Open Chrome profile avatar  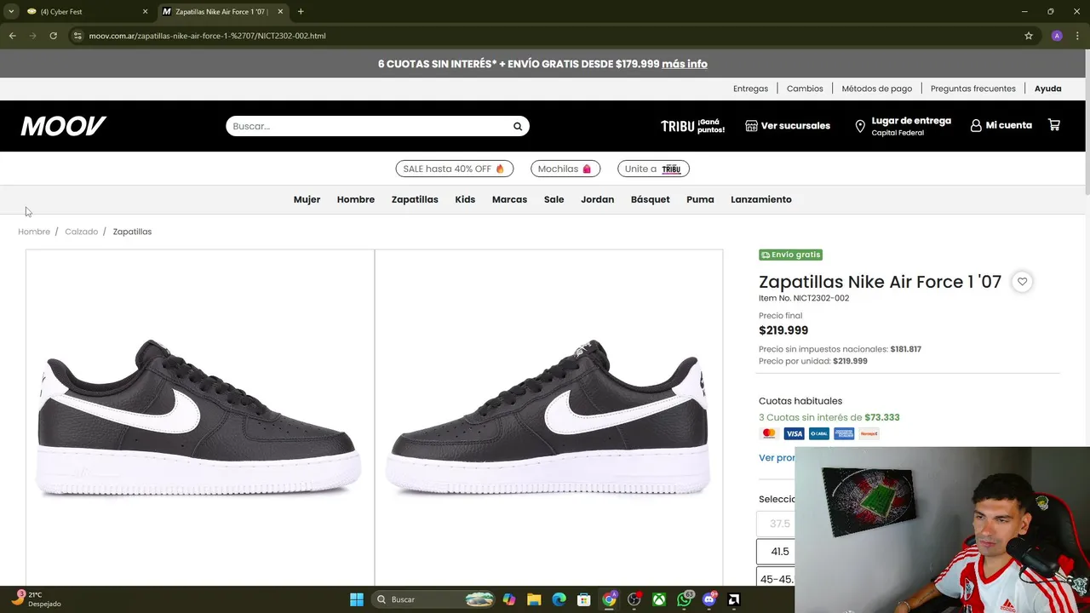click(1057, 36)
